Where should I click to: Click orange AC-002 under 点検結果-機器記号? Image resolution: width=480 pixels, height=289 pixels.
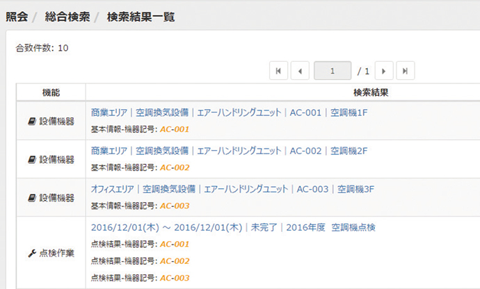pyautogui.click(x=175, y=261)
